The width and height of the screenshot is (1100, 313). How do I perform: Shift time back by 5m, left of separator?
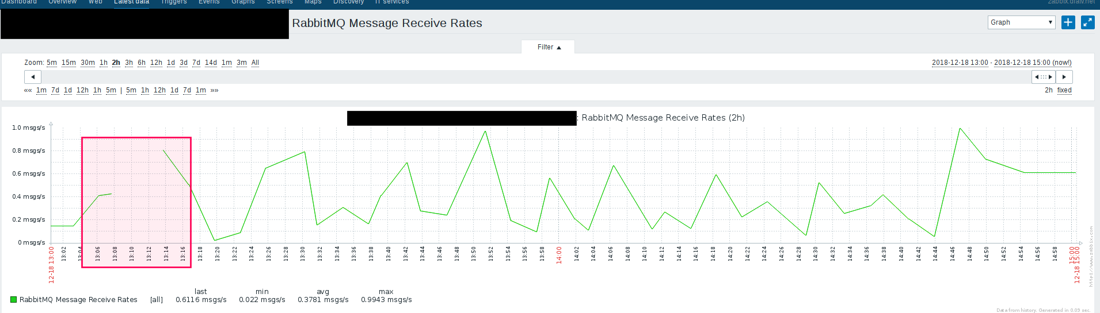click(x=111, y=90)
